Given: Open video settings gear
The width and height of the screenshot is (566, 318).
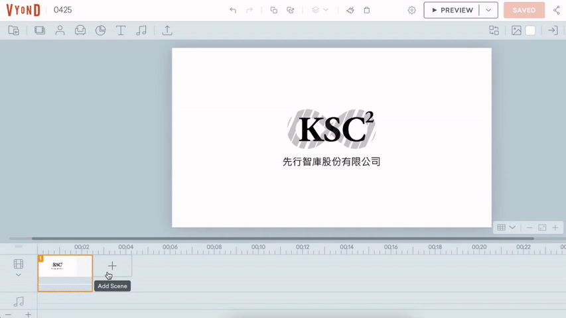Looking at the screenshot, I should click(412, 10).
